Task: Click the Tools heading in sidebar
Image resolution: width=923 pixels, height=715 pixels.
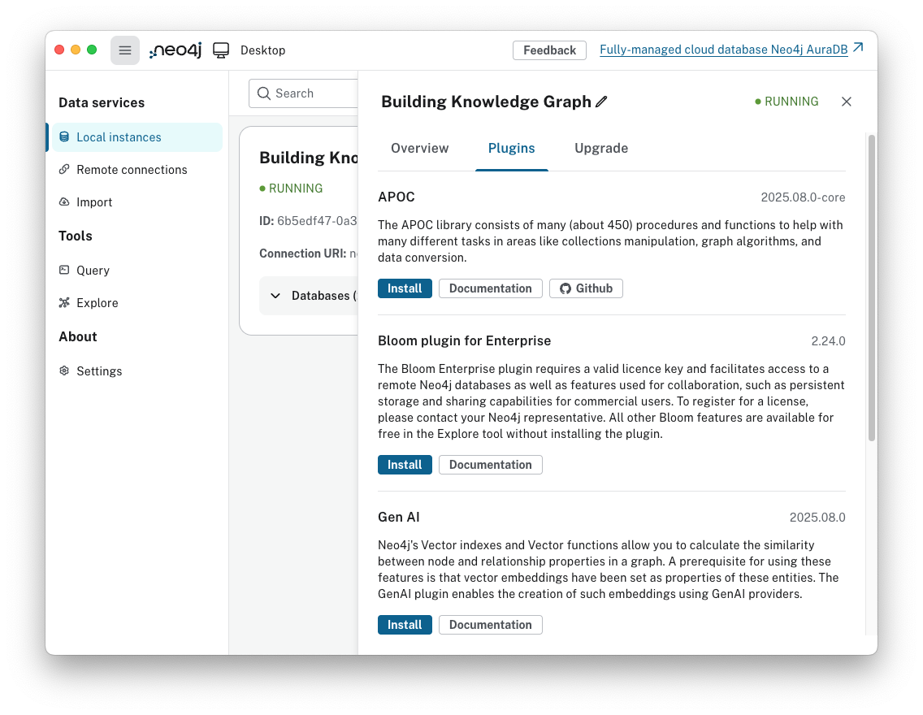Action: pyautogui.click(x=76, y=236)
